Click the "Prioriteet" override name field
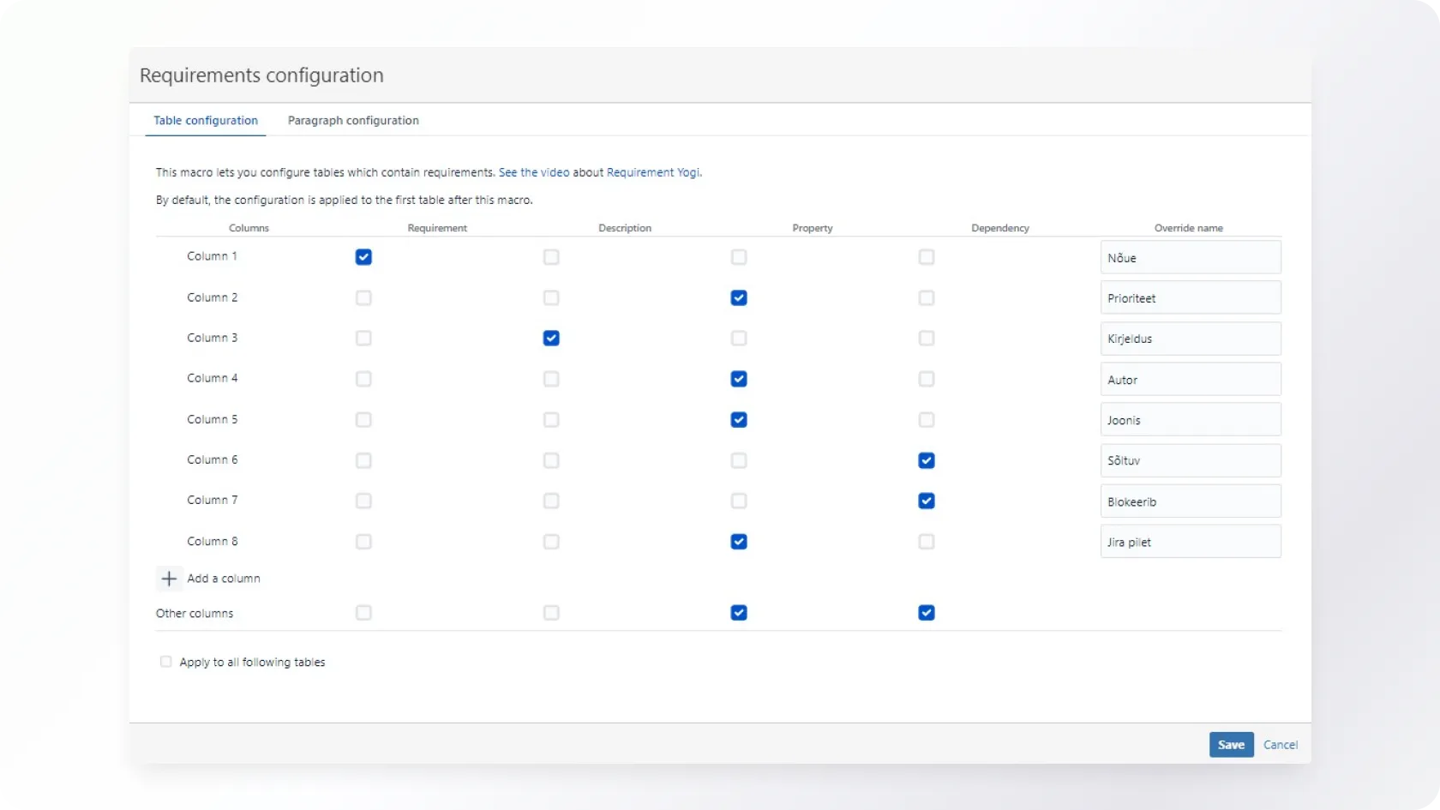The width and height of the screenshot is (1440, 810). pos(1190,298)
